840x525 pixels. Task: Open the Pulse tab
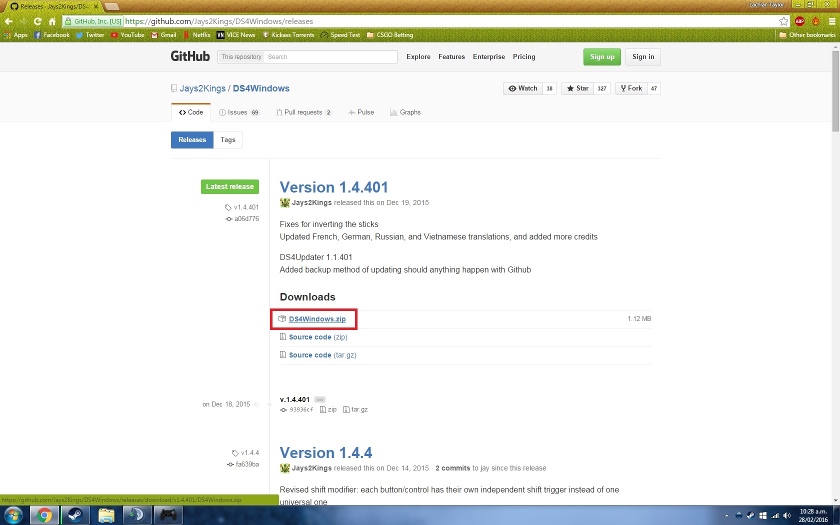click(x=361, y=112)
